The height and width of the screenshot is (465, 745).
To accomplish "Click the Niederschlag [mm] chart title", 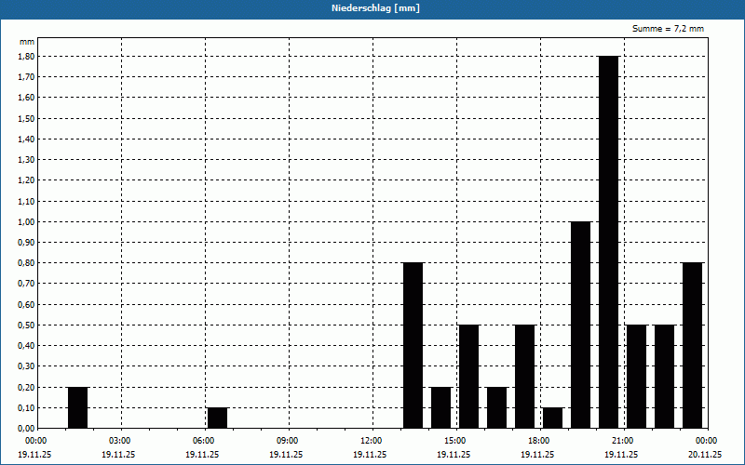I will point(372,8).
